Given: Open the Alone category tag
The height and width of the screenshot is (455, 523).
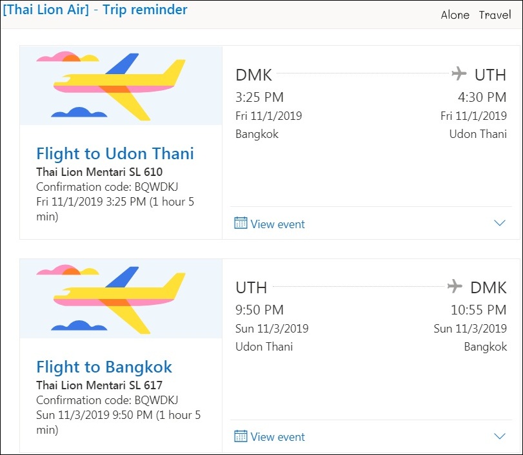Looking at the screenshot, I should 455,15.
